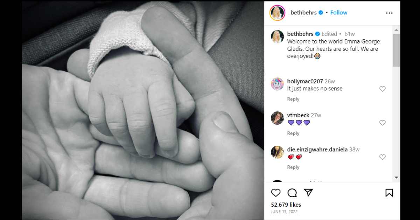This screenshot has width=420, height=220.
Task: Like vtmbeck's purple hearts comment
Action: click(x=383, y=123)
